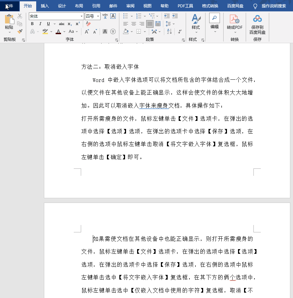Open the font name dropdown (宋体)
The height and width of the screenshot is (298, 293).
click(81, 16)
